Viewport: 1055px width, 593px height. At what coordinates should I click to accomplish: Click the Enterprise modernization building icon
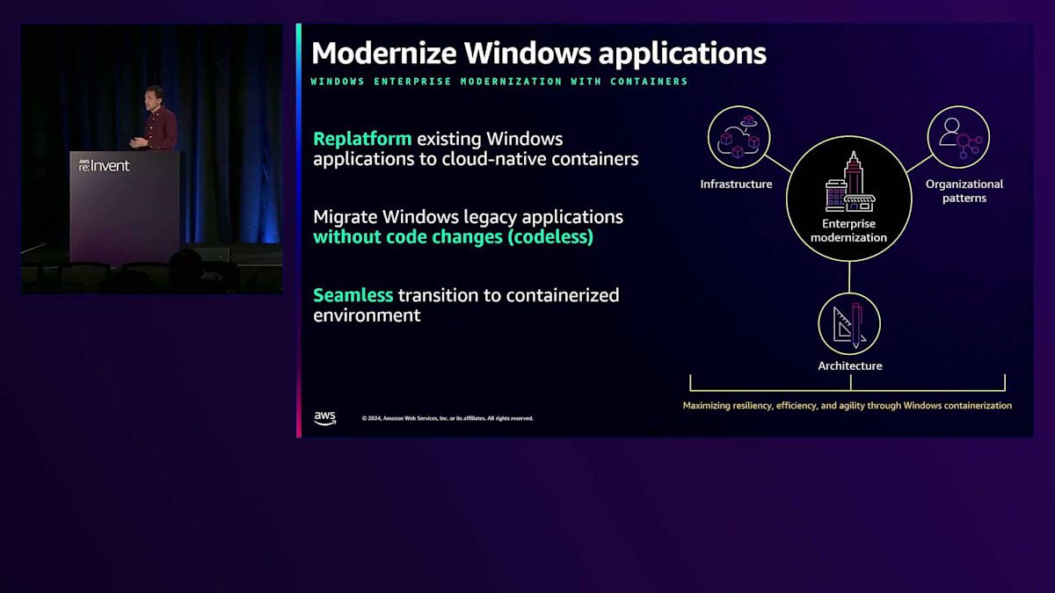click(x=849, y=183)
